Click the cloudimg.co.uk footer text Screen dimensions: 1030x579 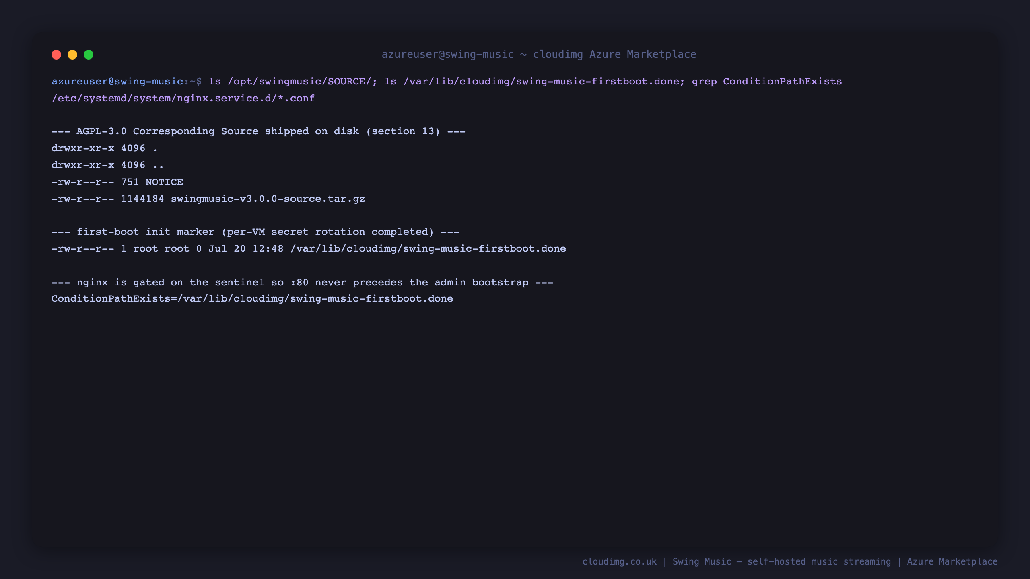(x=619, y=562)
